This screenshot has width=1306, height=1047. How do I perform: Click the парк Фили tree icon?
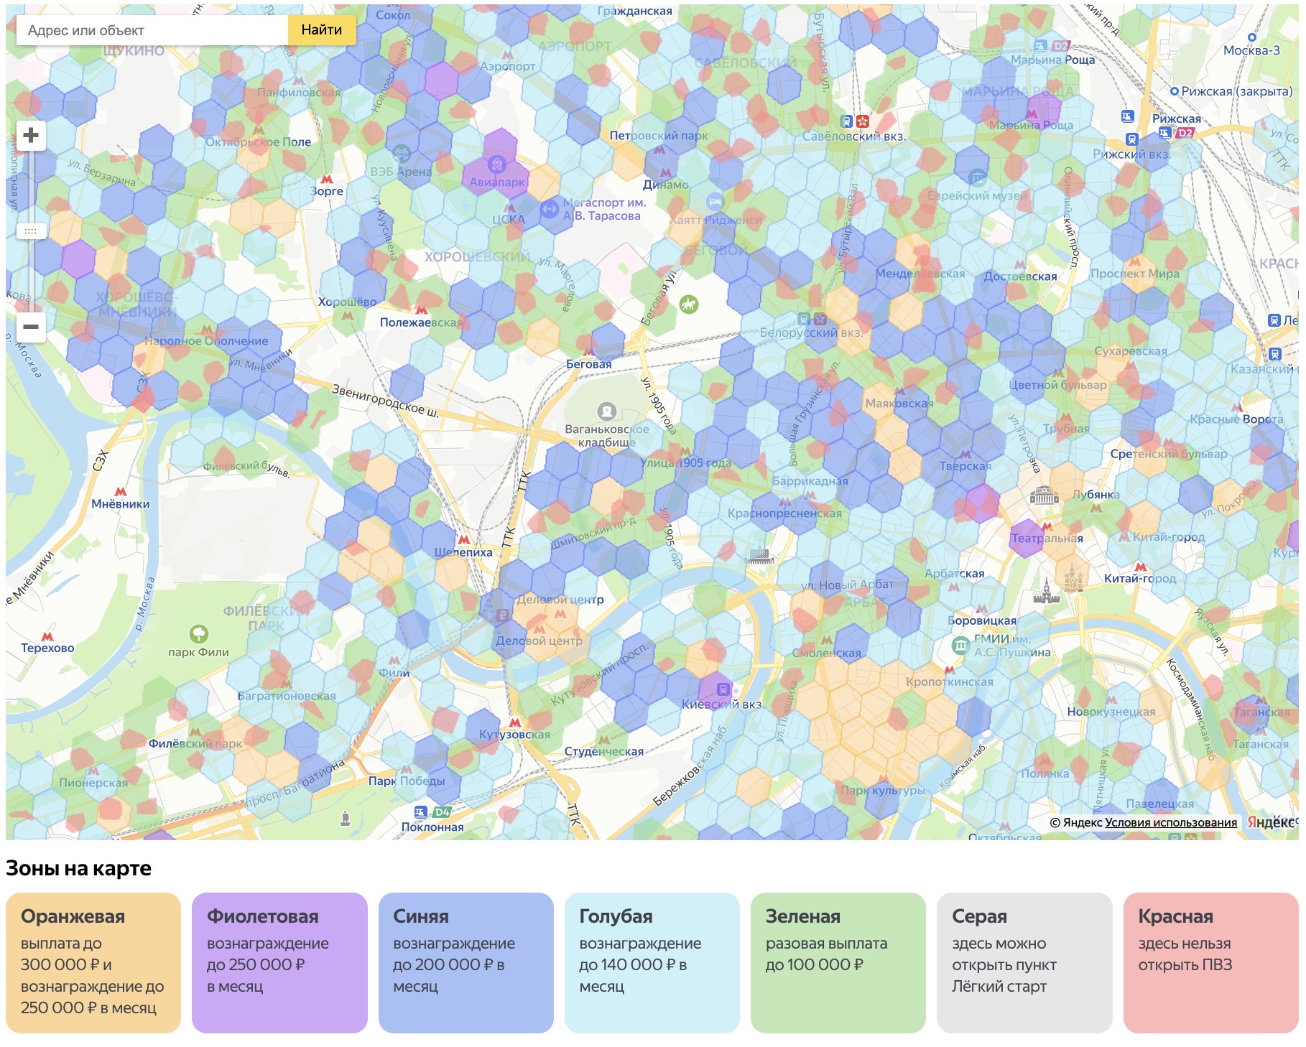pyautogui.click(x=199, y=634)
